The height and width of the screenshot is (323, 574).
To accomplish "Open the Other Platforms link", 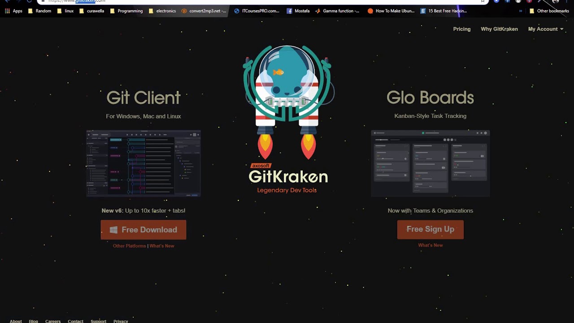I will click(130, 246).
